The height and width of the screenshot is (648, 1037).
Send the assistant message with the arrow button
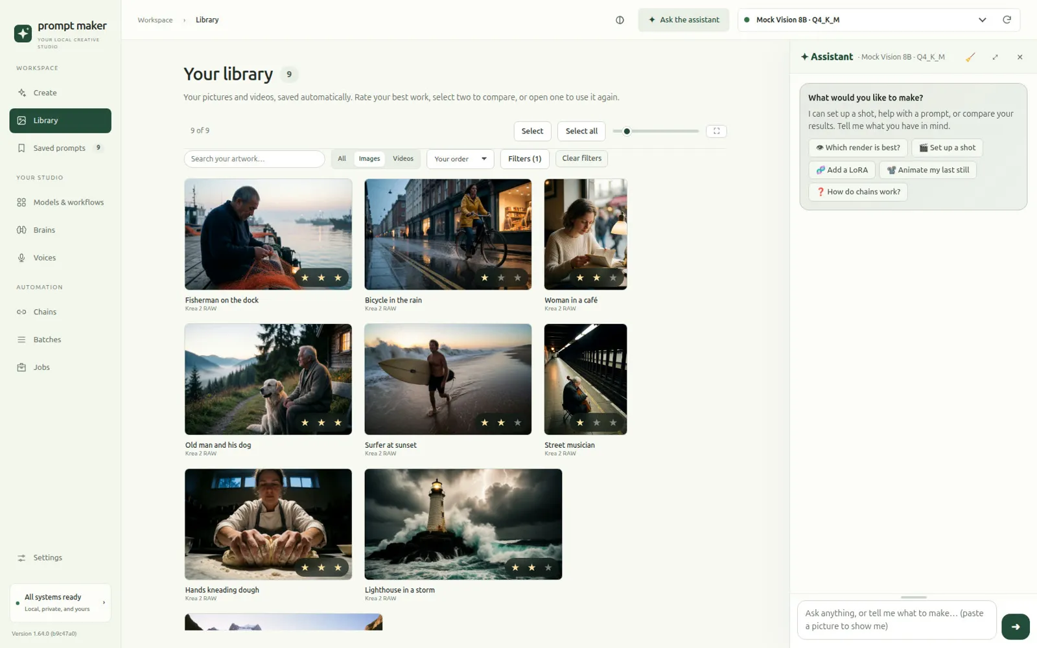pos(1015,627)
